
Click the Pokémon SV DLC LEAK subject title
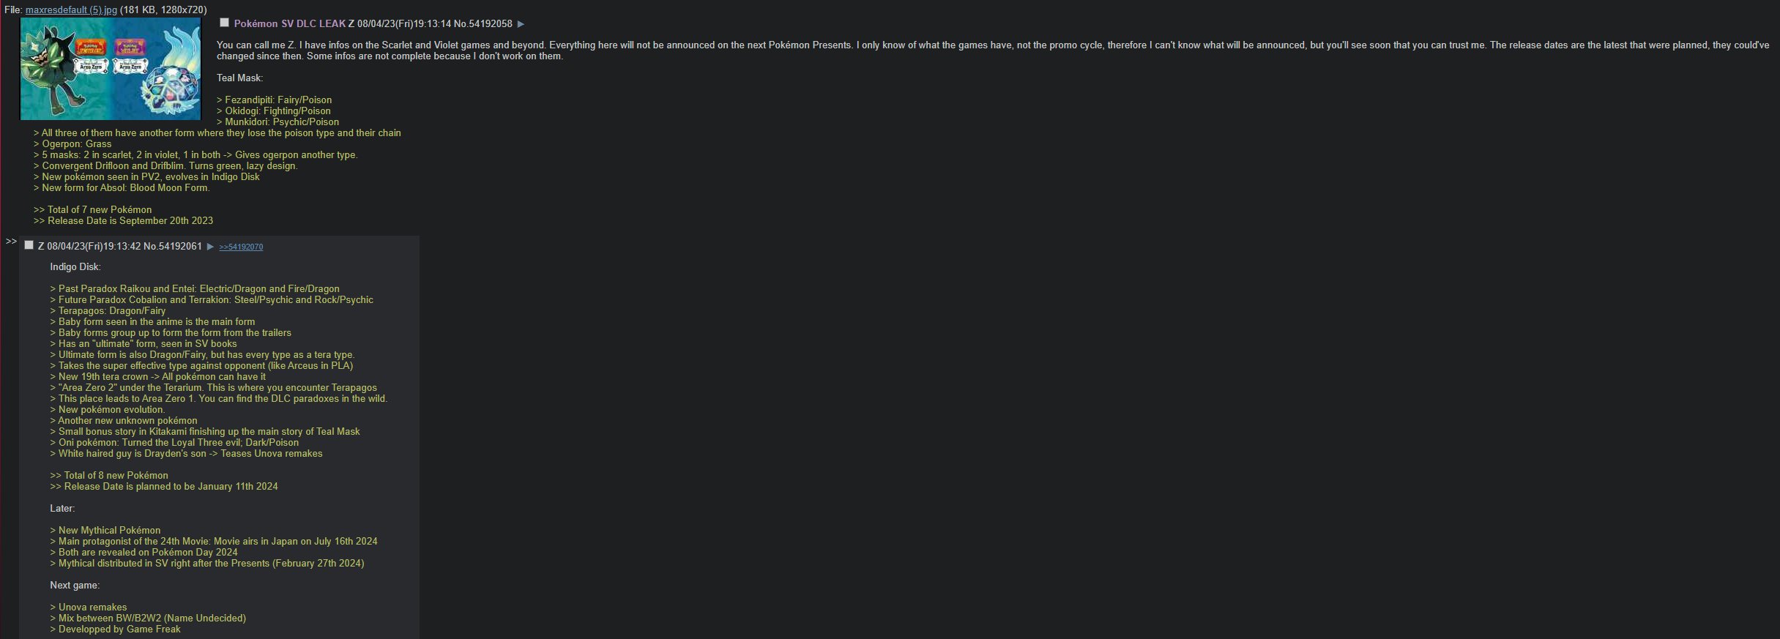click(289, 24)
